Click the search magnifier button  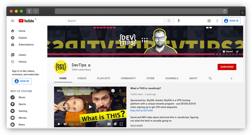click(x=169, y=21)
